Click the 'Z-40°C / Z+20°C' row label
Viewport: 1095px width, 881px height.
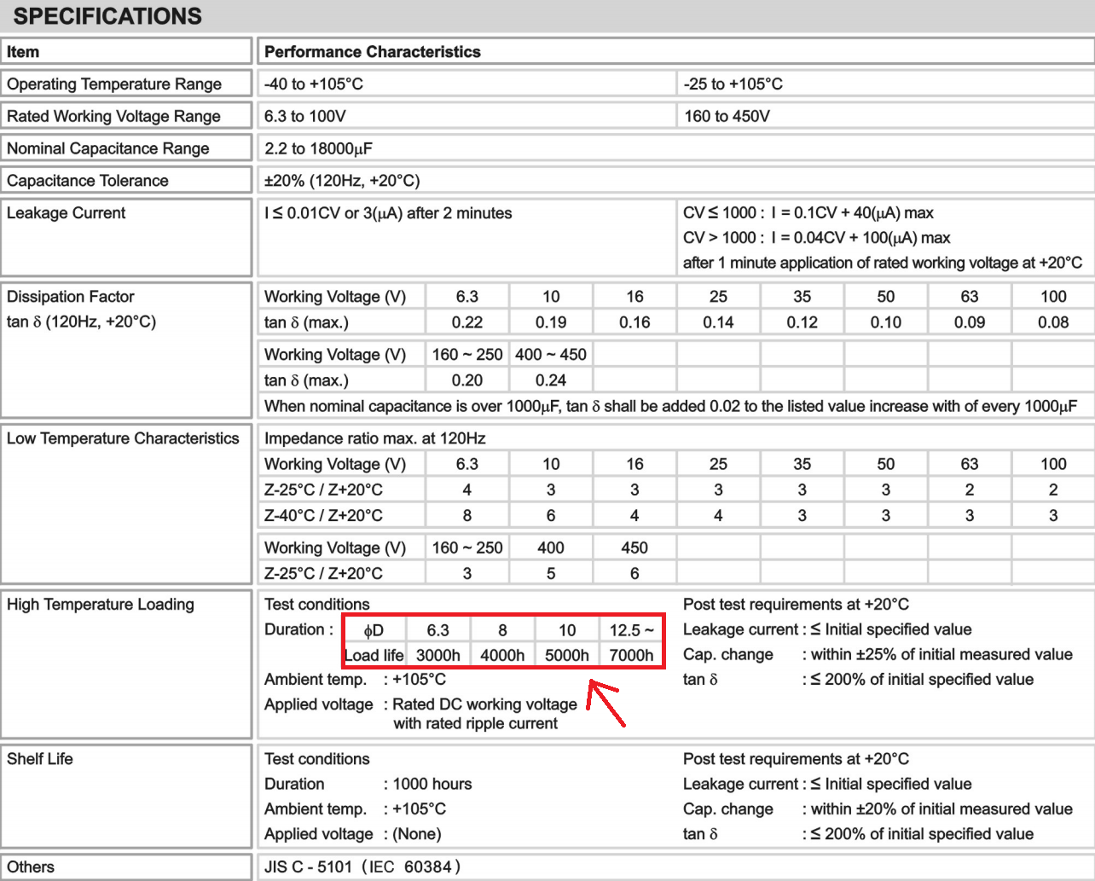323,515
